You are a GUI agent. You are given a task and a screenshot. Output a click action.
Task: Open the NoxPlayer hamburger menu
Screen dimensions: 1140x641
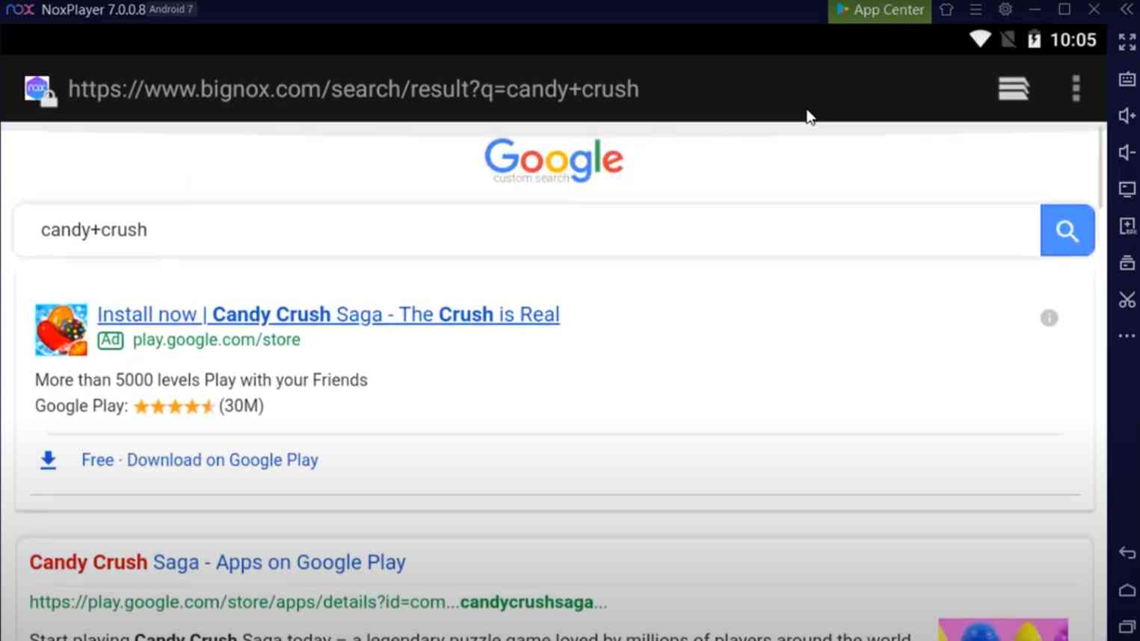pyautogui.click(x=976, y=10)
